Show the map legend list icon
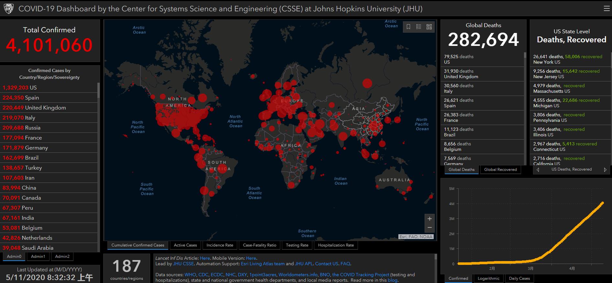The width and height of the screenshot is (612, 283). point(419,27)
